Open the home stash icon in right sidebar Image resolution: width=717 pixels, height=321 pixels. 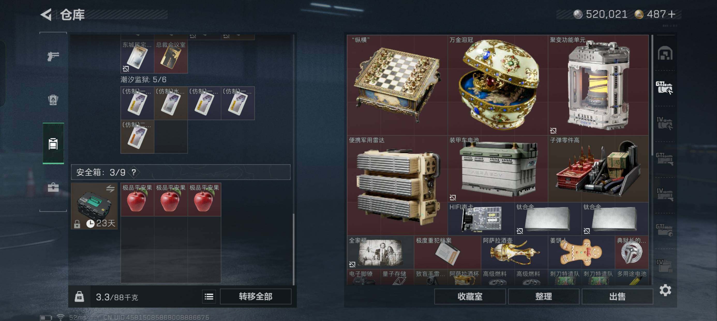(x=665, y=53)
